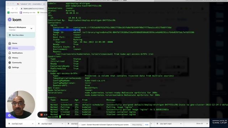The height and width of the screenshot is (128, 228).
Task: Open Settings in Loom sidebar
Action: pos(21,67)
